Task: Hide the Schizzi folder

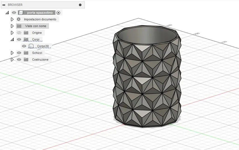Action: click(x=19, y=53)
